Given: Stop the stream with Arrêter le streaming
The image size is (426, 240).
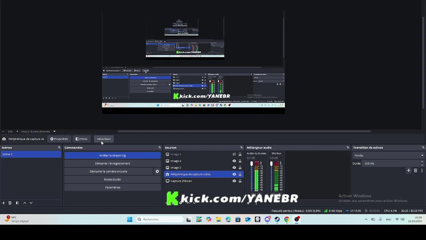Looking at the screenshot, I should [x=112, y=155].
